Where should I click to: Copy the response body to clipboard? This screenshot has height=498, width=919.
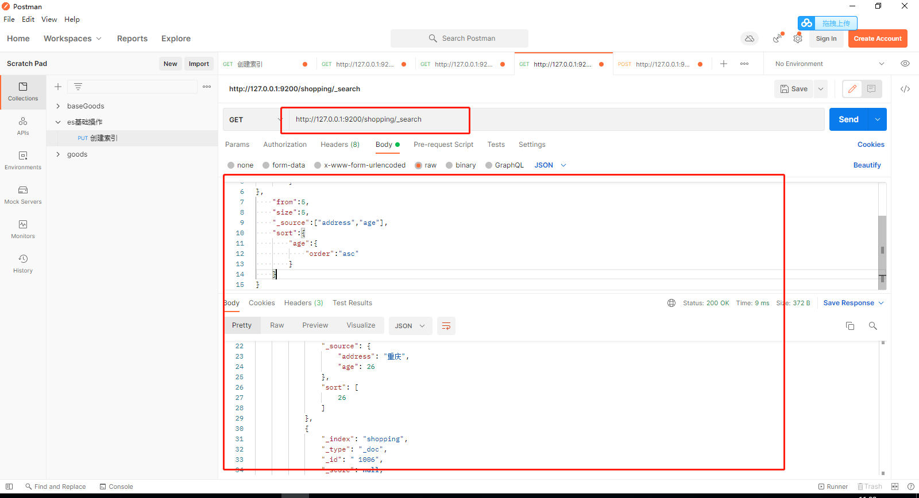tap(850, 326)
